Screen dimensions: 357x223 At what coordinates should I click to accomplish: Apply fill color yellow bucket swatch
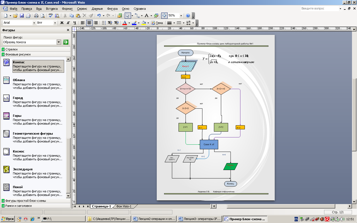click(x=144, y=23)
